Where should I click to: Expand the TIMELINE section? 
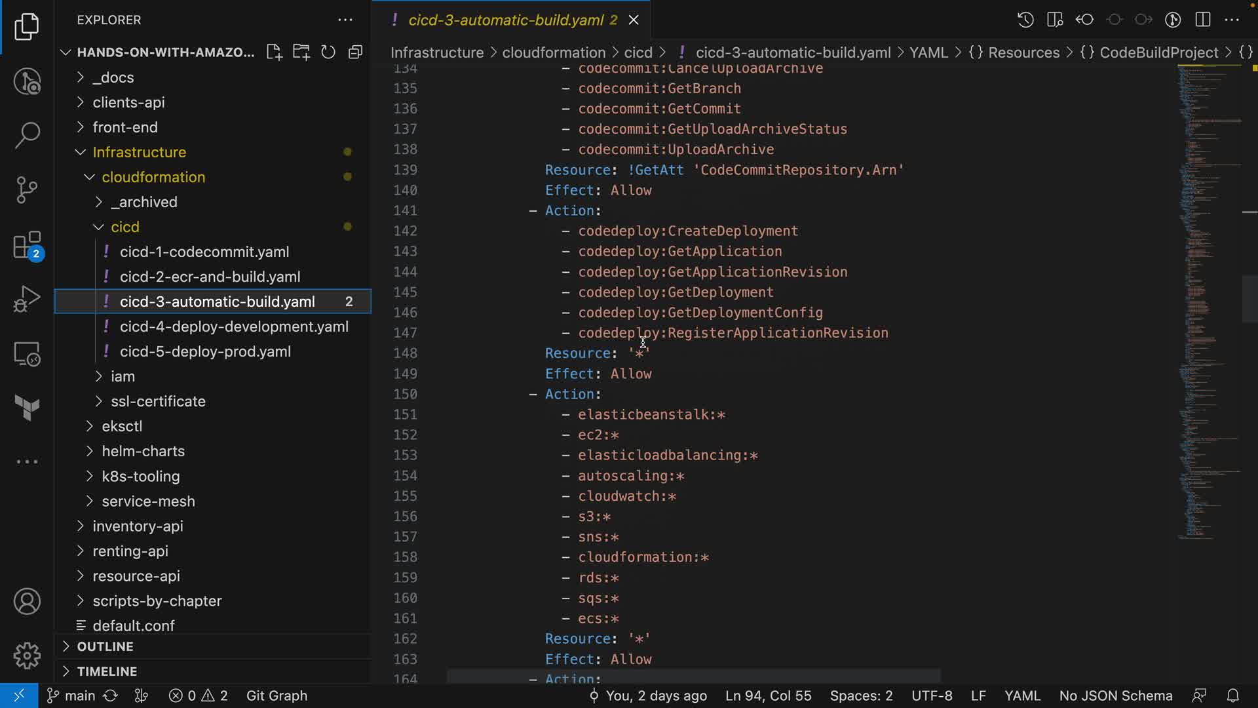pos(107,671)
